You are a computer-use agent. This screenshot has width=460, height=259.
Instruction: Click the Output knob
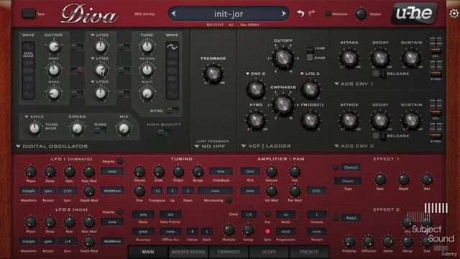point(361,14)
